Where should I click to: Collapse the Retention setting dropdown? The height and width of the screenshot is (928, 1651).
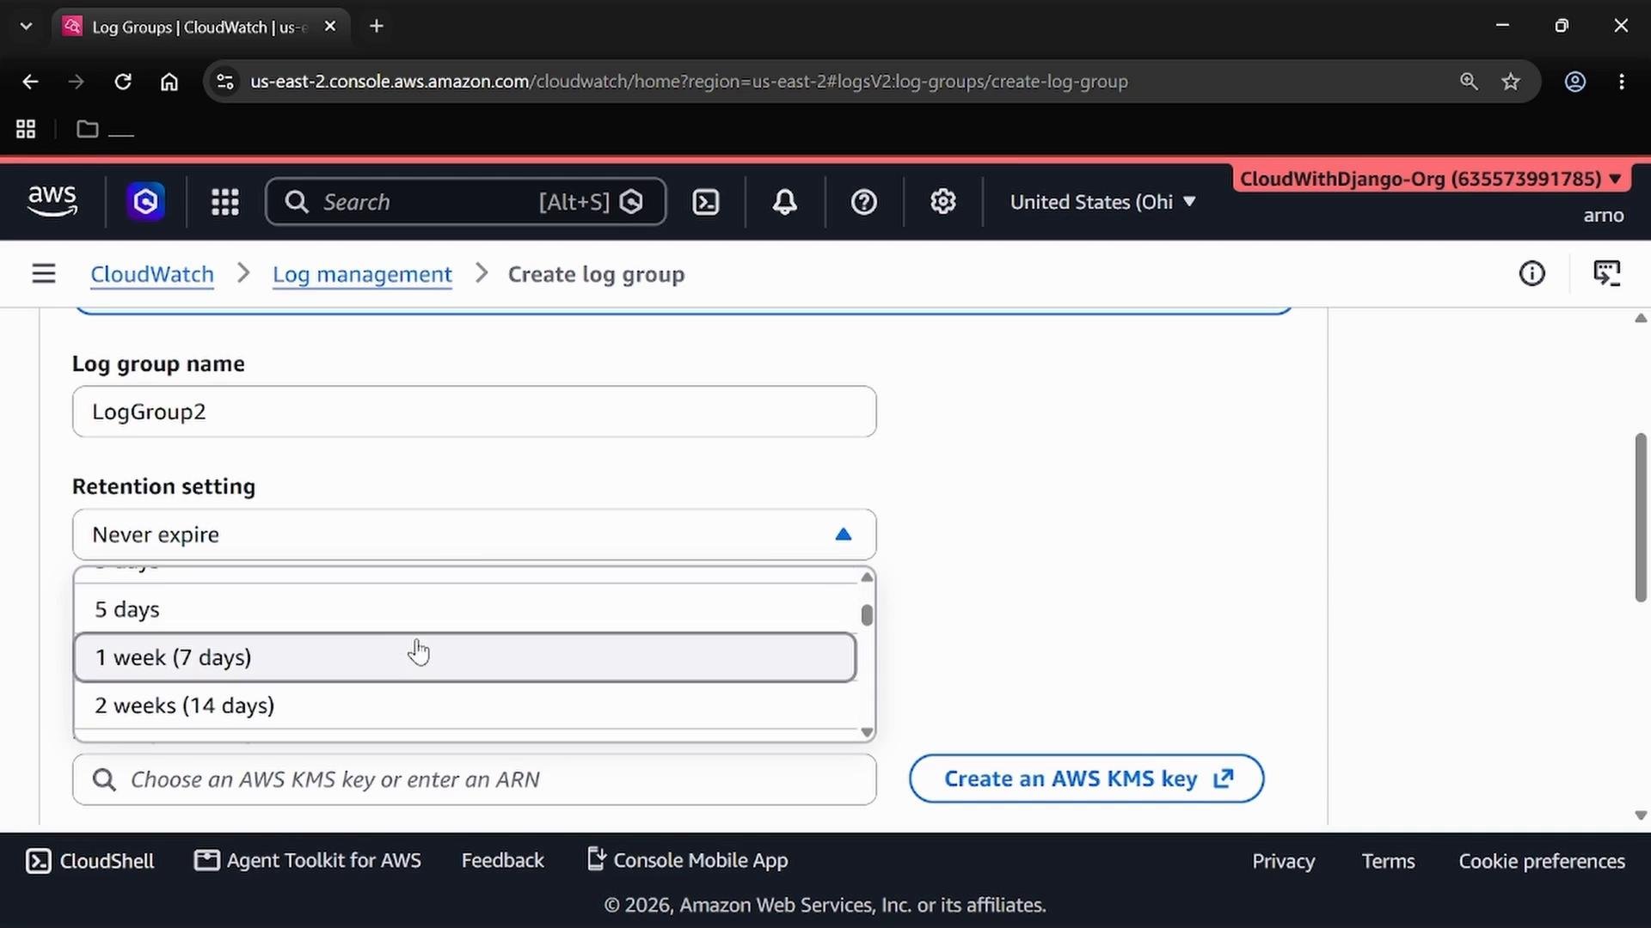coord(475,534)
